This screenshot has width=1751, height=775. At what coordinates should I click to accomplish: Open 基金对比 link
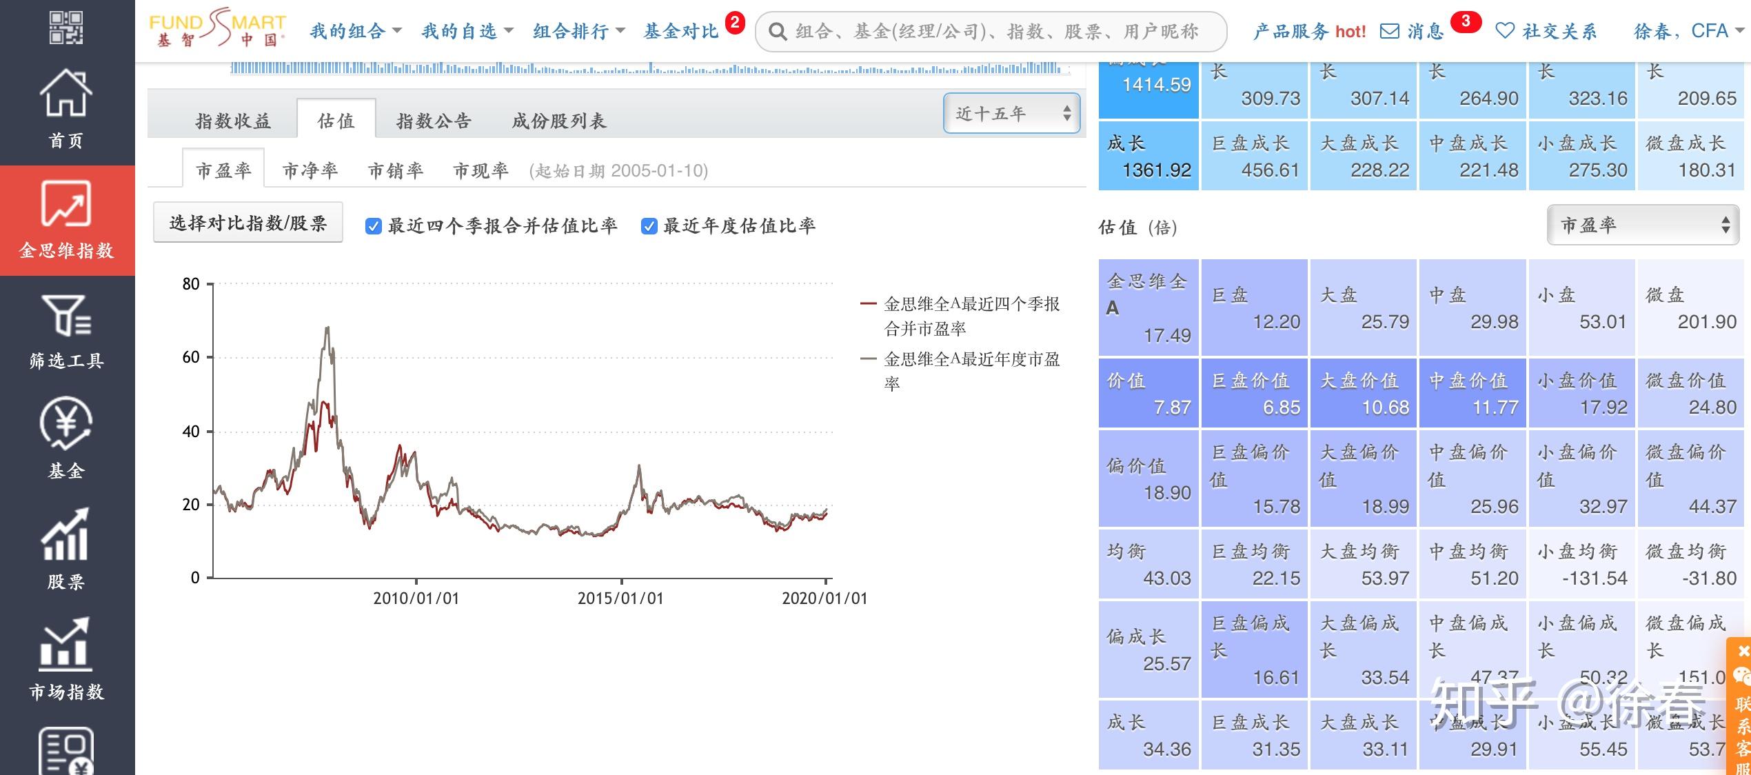coord(681,32)
